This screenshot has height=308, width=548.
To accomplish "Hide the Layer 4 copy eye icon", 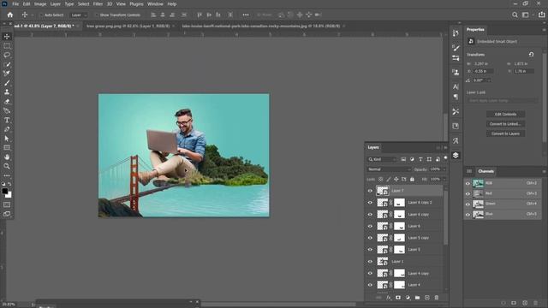I will pyautogui.click(x=370, y=274).
